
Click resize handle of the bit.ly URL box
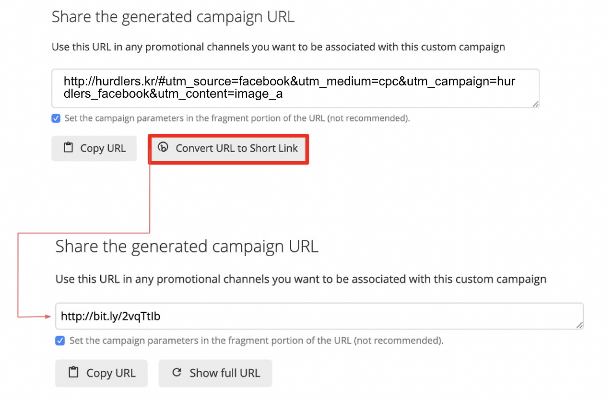(579, 325)
